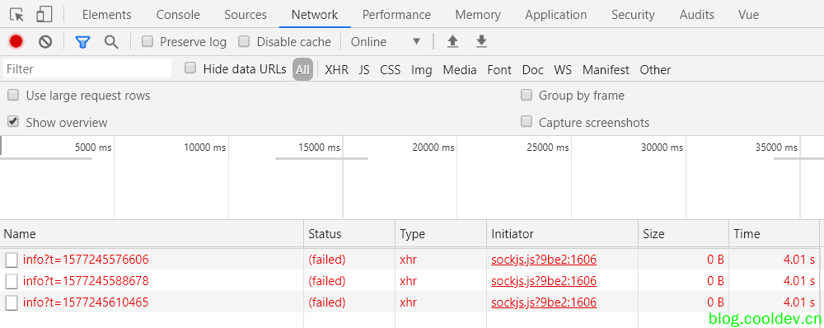Filter requests by XHR type
The height and width of the screenshot is (328, 824).
(337, 69)
